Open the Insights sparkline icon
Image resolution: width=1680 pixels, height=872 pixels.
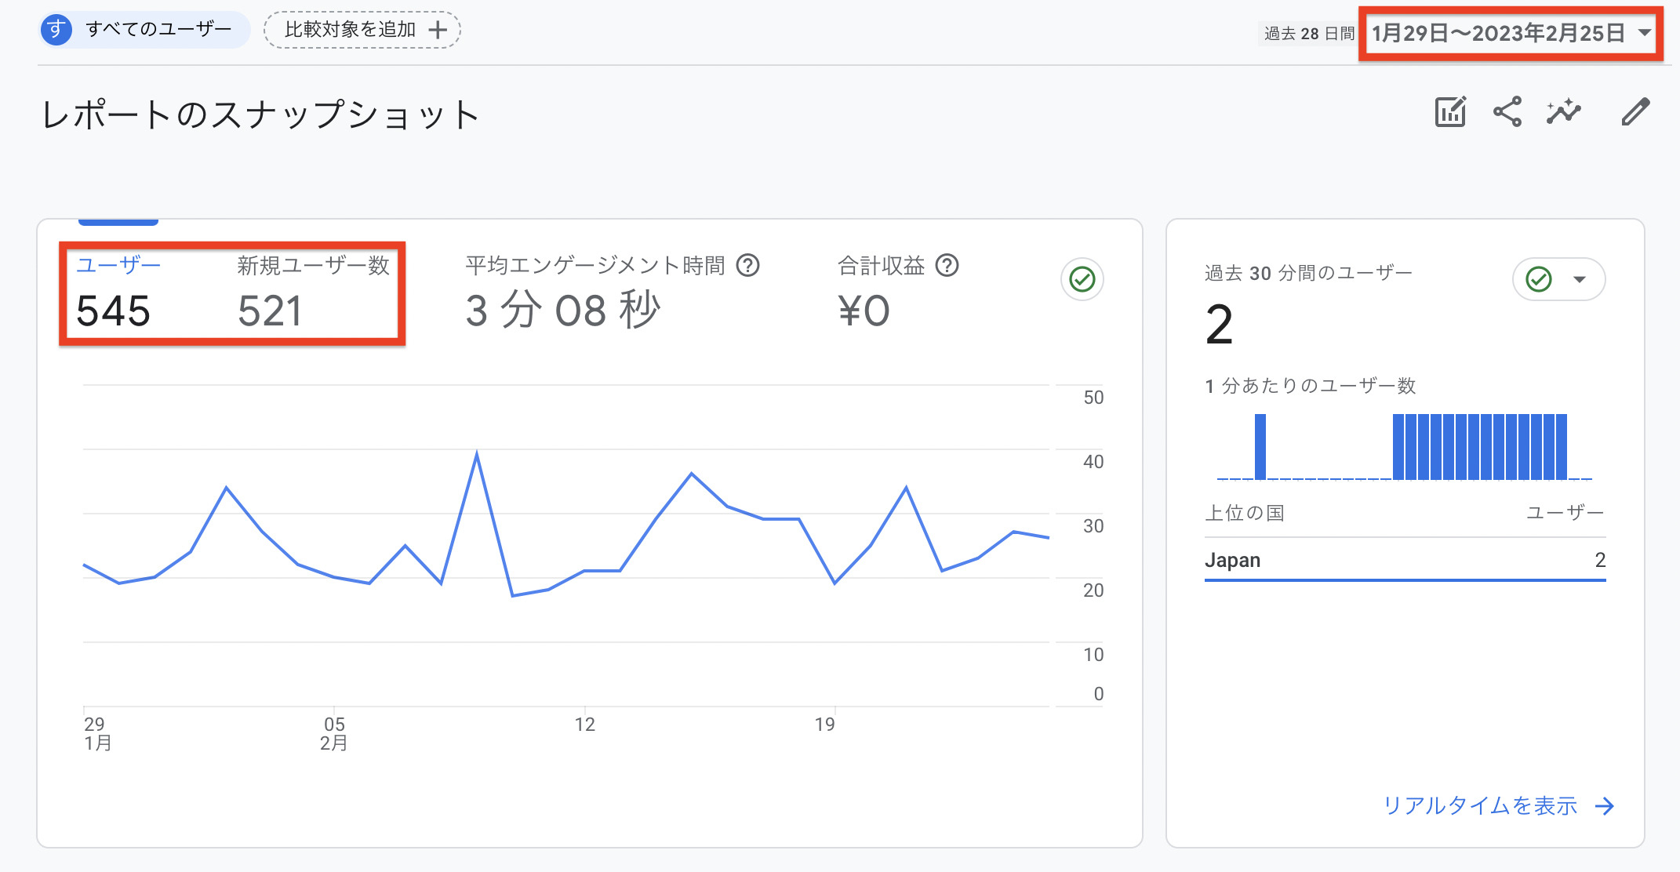coord(1564,112)
